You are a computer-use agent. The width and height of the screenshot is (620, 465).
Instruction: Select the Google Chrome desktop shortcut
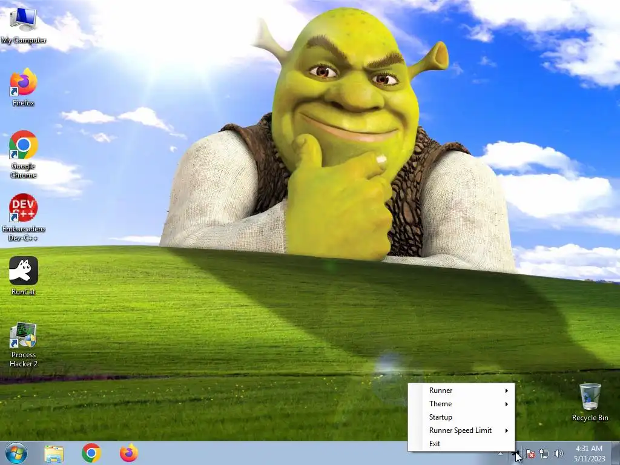[24, 154]
